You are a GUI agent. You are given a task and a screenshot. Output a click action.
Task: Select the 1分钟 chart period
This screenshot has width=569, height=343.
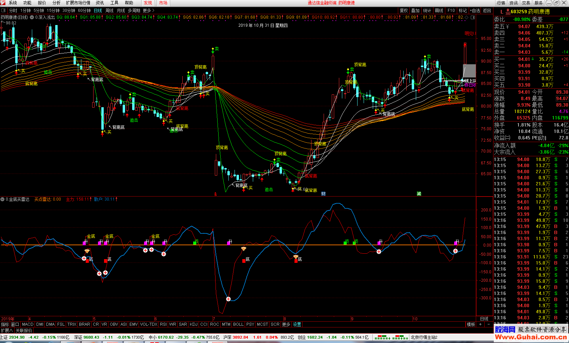(26, 10)
